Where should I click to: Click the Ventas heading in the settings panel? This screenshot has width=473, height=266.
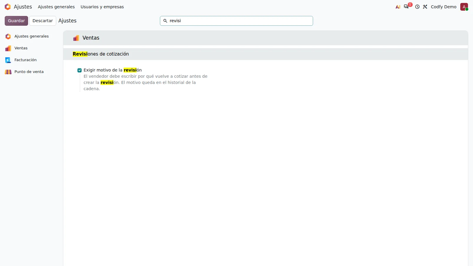(x=91, y=38)
